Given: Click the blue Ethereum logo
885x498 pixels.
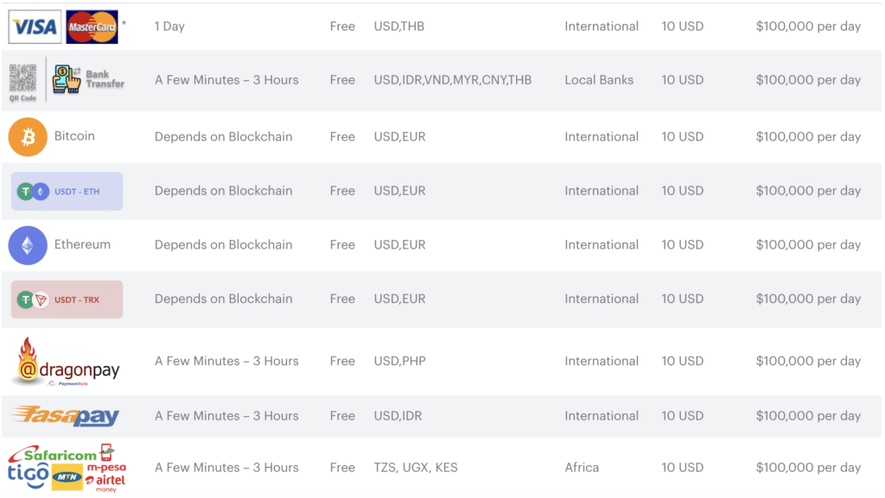Looking at the screenshot, I should tap(28, 245).
